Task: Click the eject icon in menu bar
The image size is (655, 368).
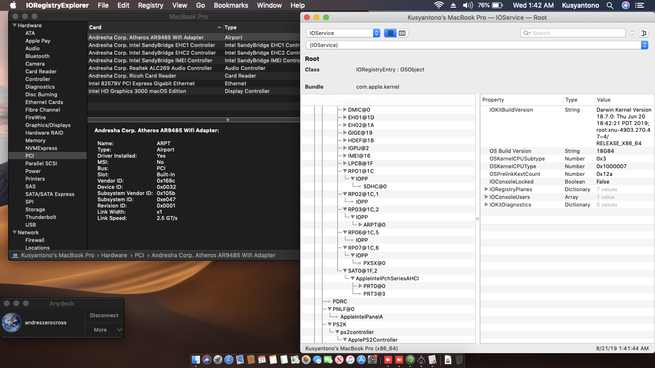Action: pyautogui.click(x=453, y=5)
